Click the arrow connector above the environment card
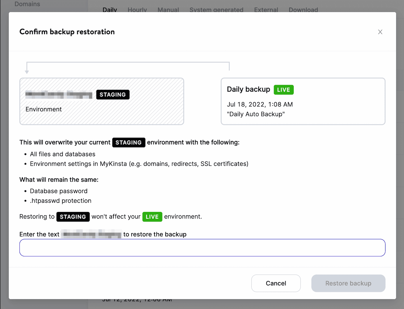 [x=128, y=63]
